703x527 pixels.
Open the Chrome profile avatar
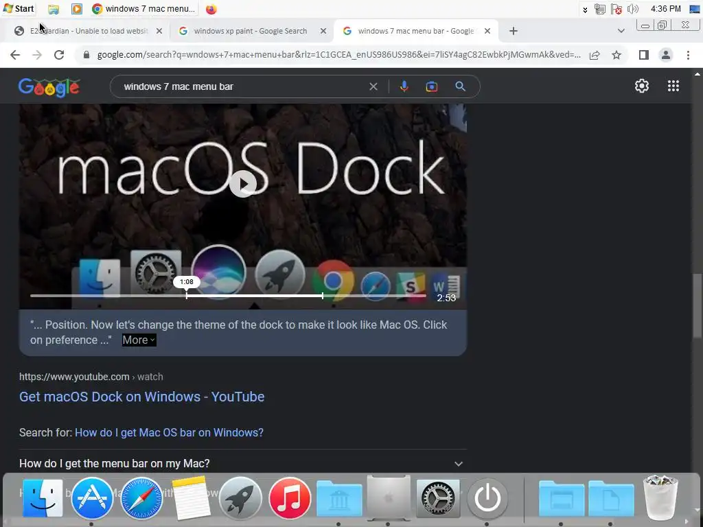pos(666,55)
